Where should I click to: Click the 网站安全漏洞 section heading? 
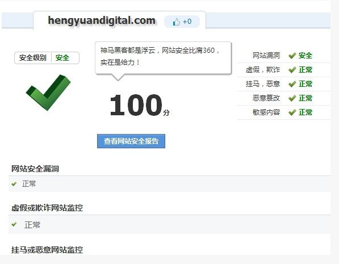(35, 169)
